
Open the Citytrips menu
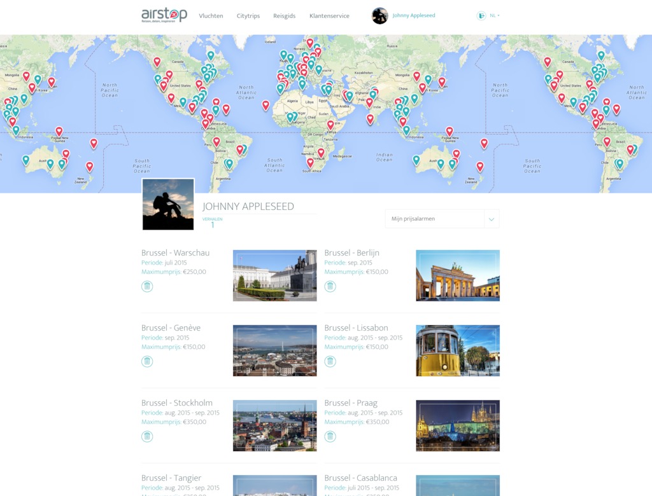click(x=248, y=16)
